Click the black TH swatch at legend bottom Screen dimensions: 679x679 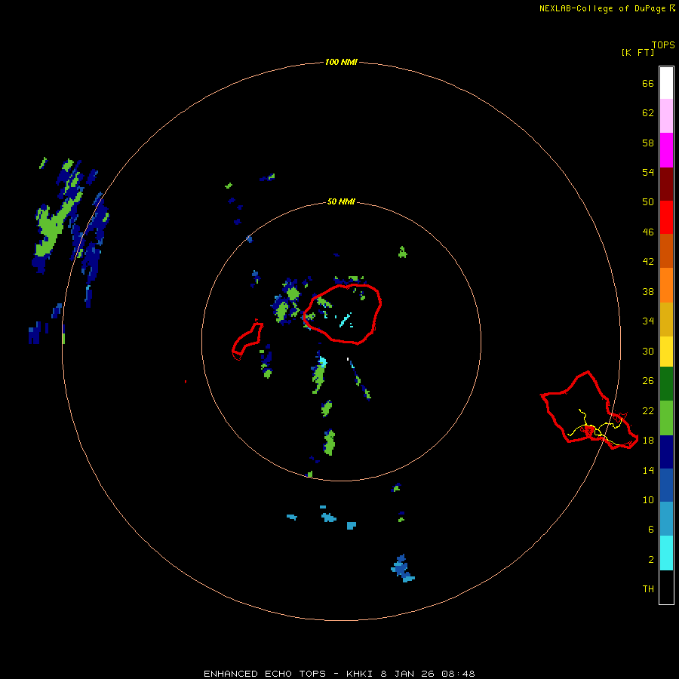[666, 587]
